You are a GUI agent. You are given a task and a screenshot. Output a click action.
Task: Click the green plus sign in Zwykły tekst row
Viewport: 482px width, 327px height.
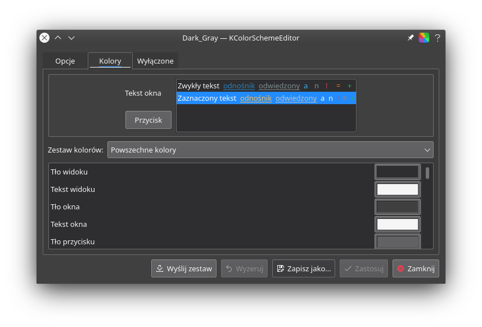pyautogui.click(x=349, y=86)
